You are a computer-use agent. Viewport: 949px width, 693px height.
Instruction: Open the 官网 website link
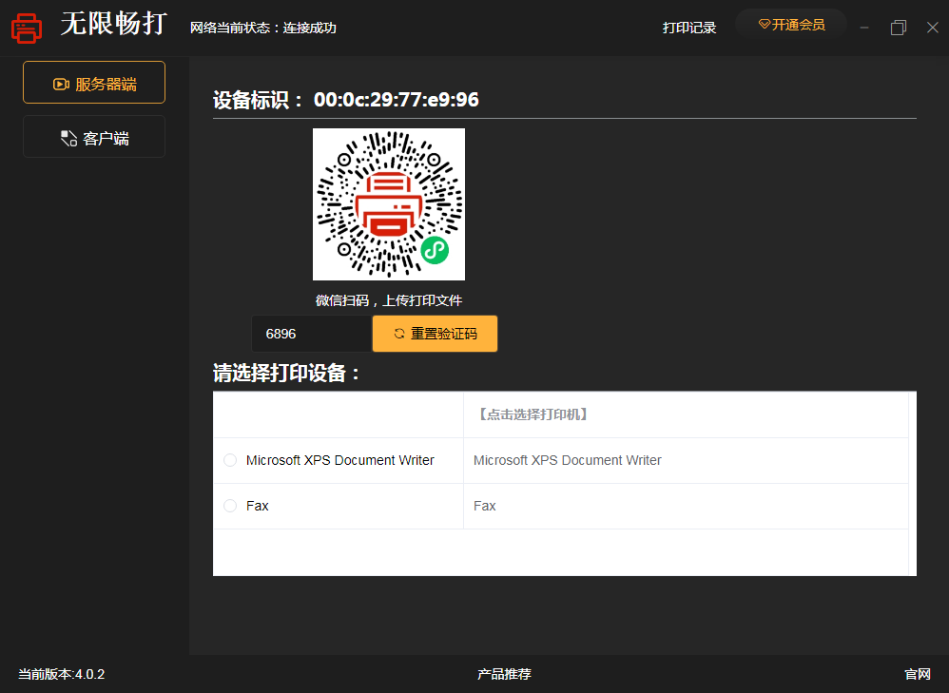pyautogui.click(x=917, y=674)
